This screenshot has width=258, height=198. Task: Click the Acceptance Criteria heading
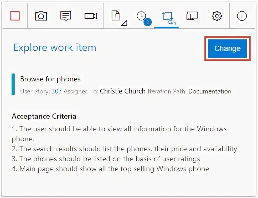pyautogui.click(x=44, y=116)
